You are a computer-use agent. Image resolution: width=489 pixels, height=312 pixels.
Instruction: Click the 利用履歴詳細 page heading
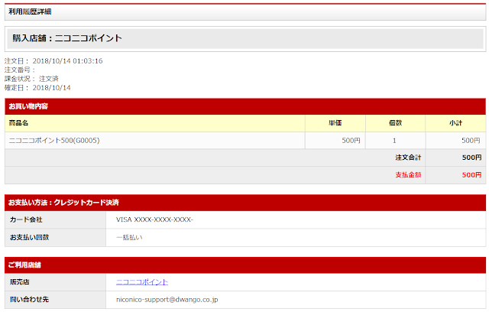click(x=30, y=11)
